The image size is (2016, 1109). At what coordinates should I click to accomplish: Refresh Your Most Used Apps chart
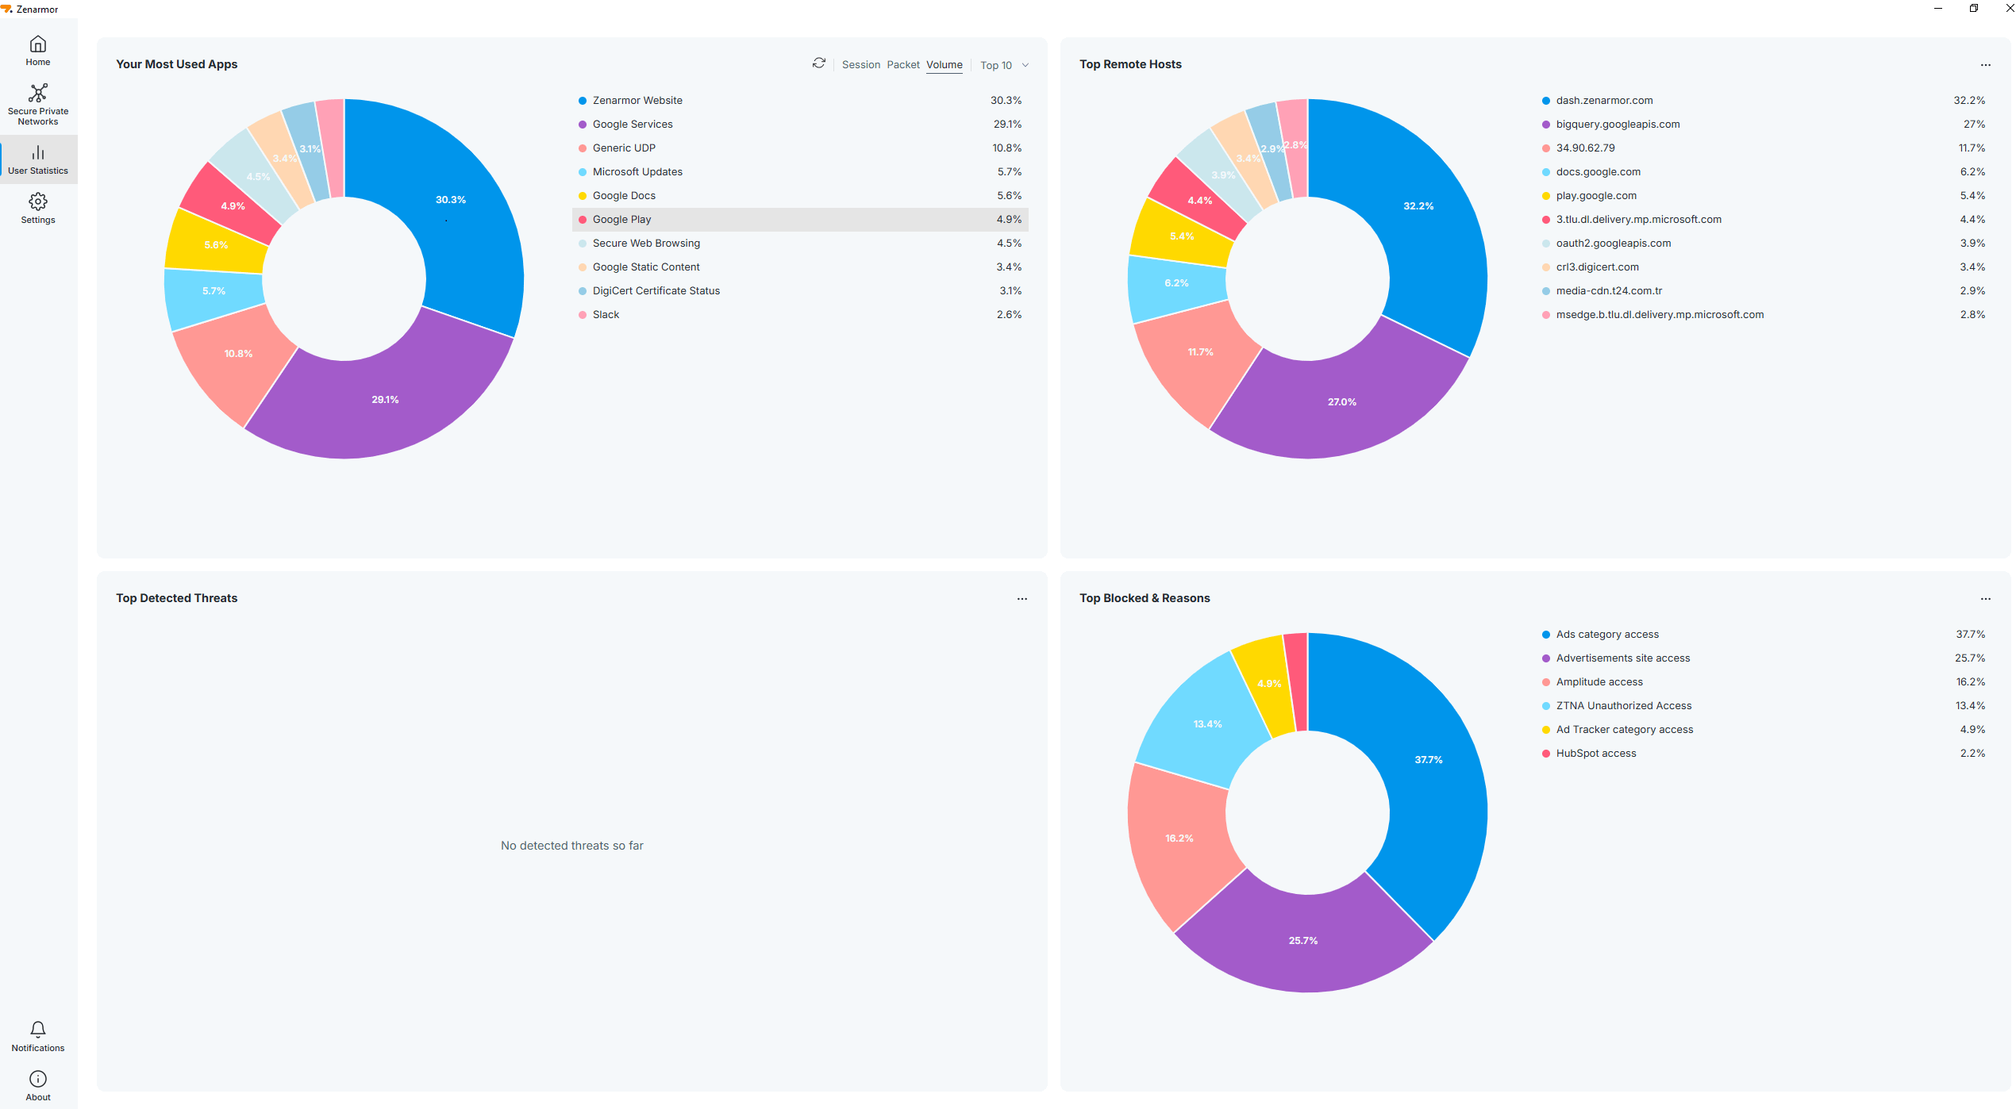(819, 63)
